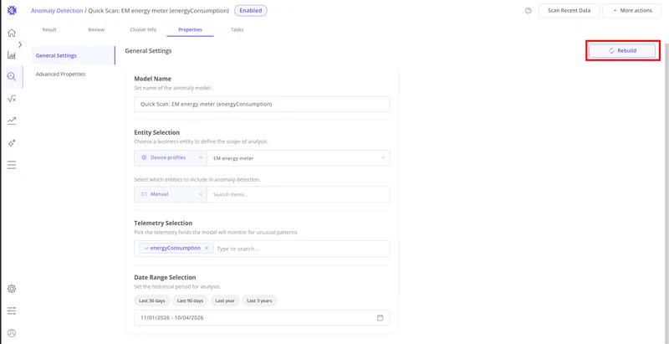Click the telemetry Type to search field

coord(301,249)
